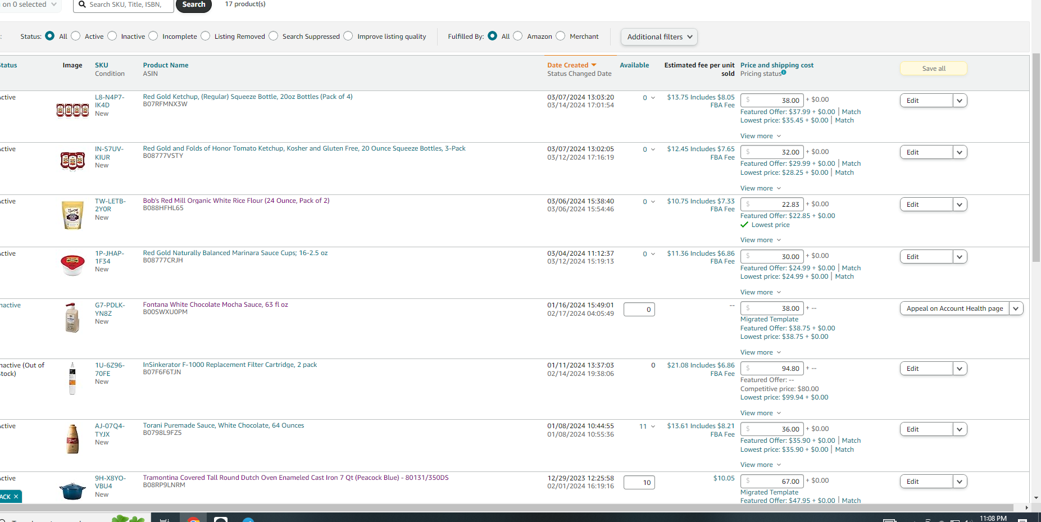Select the Incomplete status filter
The image size is (1041, 522).
click(153, 36)
